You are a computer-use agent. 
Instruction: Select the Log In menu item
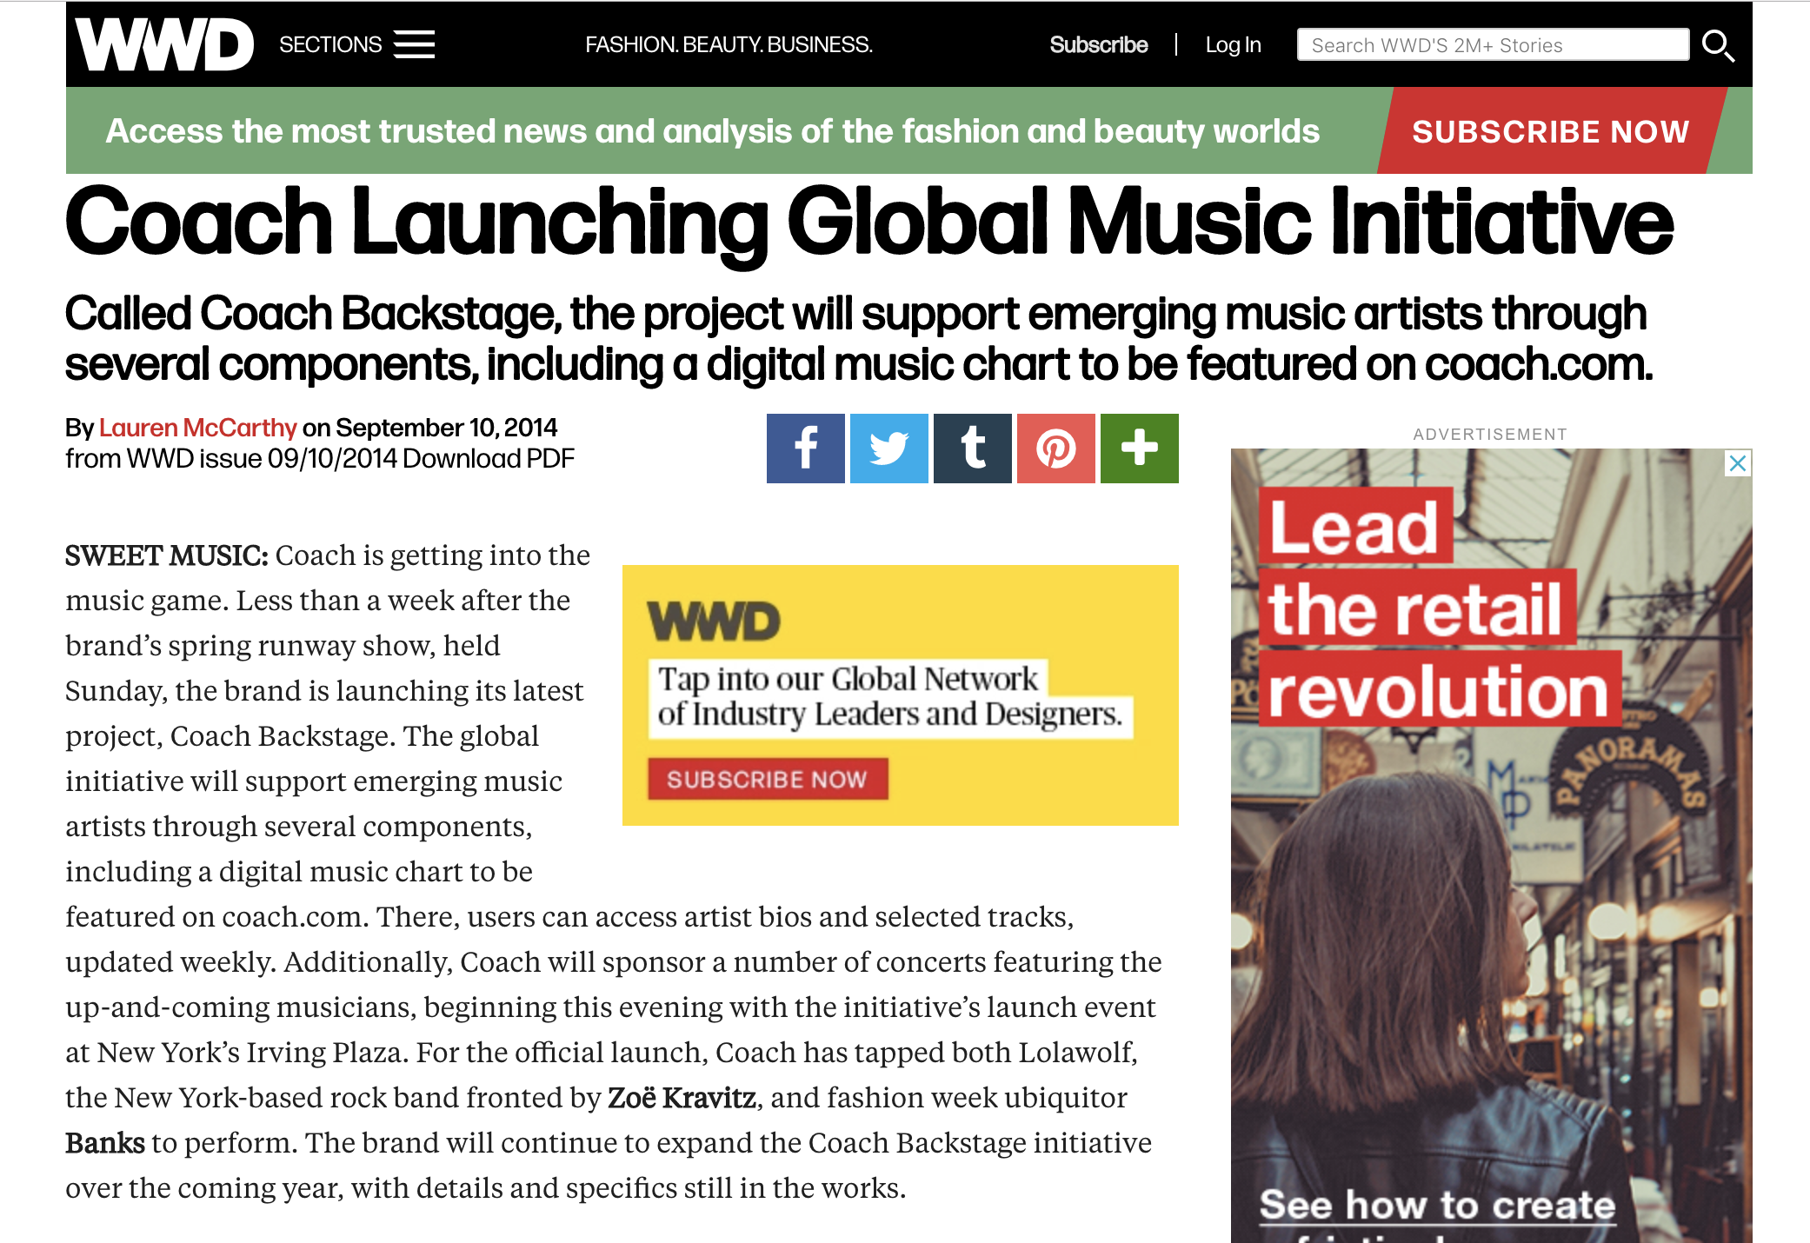[1233, 43]
